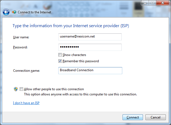Go back using the blue arrow button
This screenshot has height=125, width=171.
(6, 12)
